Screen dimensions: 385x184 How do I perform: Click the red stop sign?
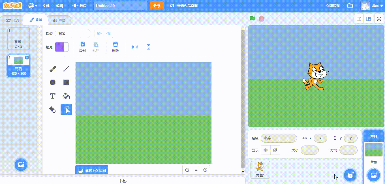262,19
